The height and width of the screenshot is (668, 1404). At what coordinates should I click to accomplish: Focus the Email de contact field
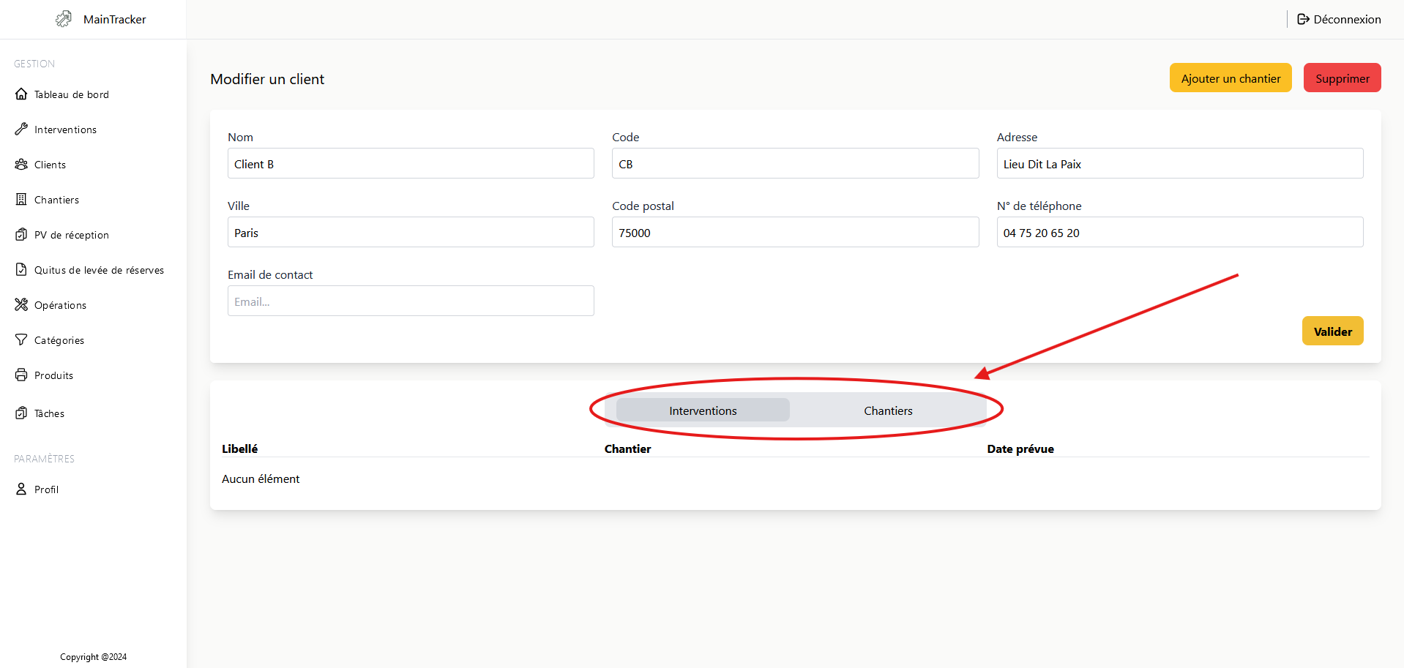click(411, 301)
